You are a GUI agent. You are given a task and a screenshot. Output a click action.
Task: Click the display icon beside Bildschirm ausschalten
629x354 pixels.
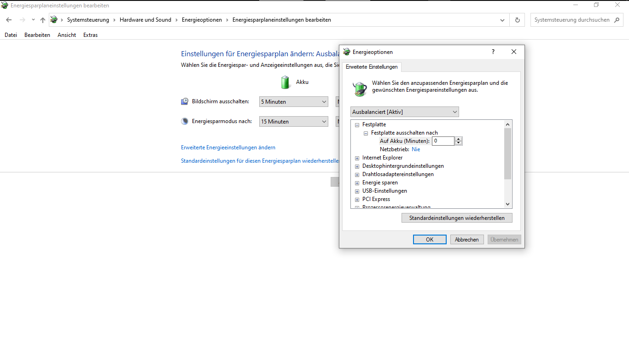coord(185,101)
